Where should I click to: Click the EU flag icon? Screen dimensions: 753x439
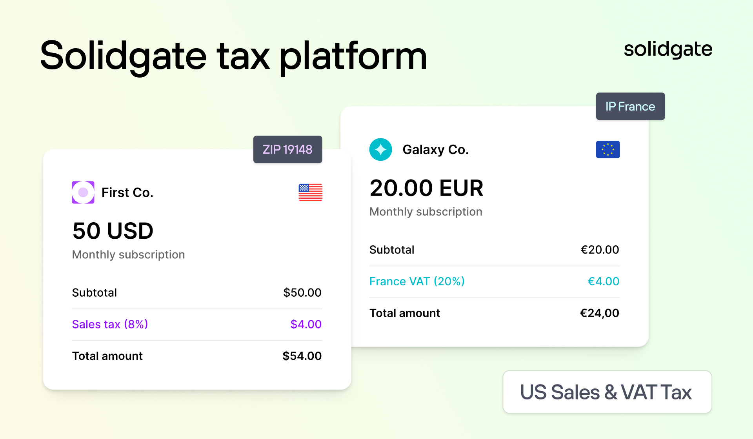click(x=607, y=149)
